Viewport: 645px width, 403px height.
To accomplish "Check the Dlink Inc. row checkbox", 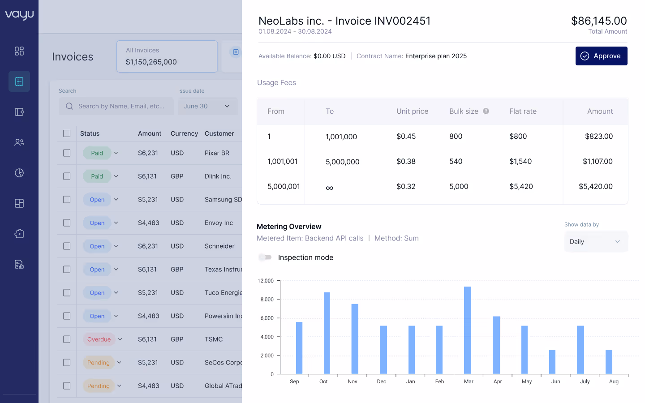I will (x=67, y=176).
